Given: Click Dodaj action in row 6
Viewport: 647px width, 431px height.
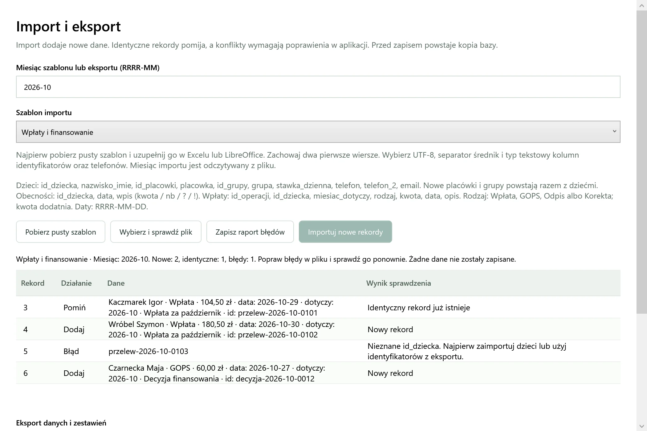Looking at the screenshot, I should 74,373.
